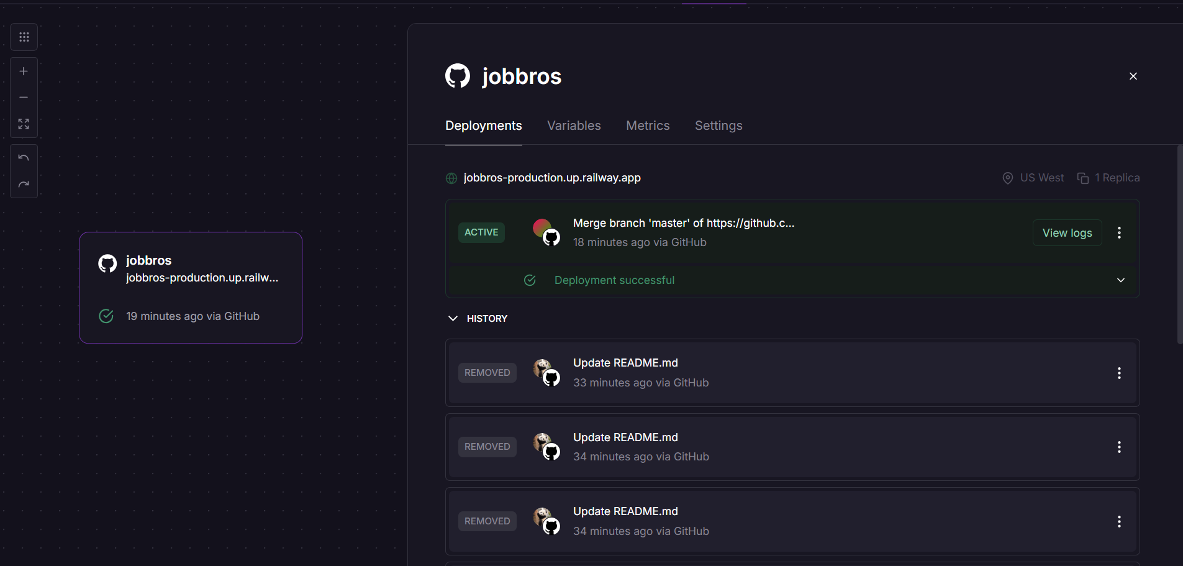Click truncated domain text on canvas card

[202, 278]
